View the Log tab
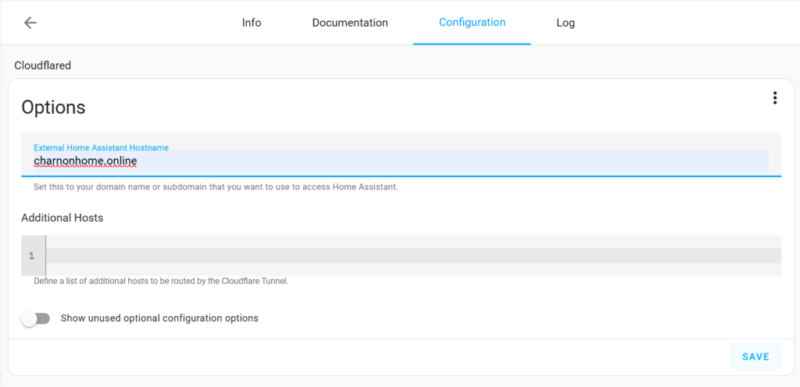The width and height of the screenshot is (800, 387). coord(566,23)
